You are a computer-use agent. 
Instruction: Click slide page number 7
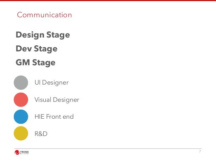coord(200,152)
